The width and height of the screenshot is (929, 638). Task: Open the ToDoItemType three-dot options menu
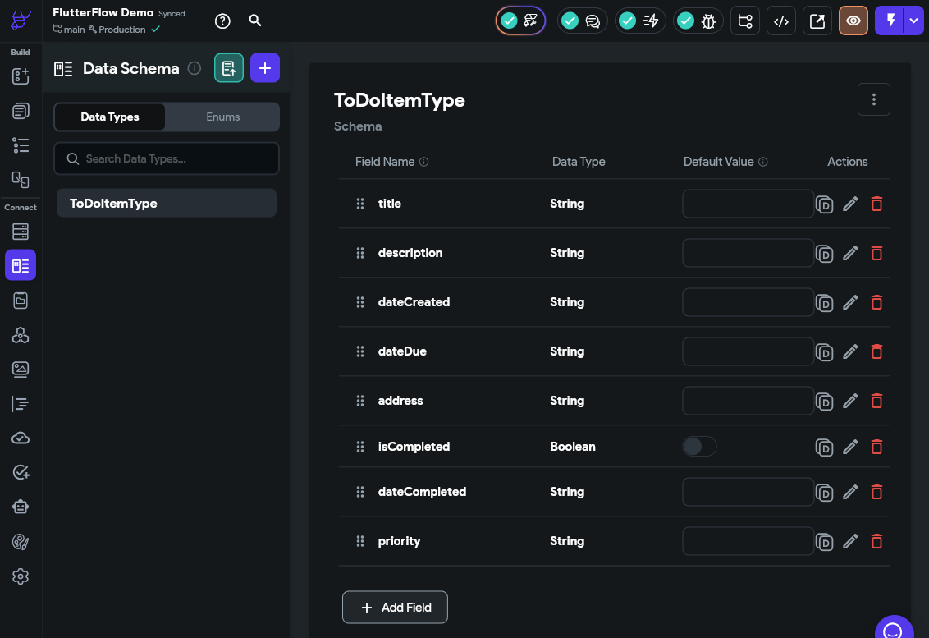coord(873,99)
